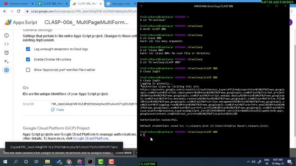Click the Google Cloud Platform (GCP) Project heading
Viewport: 296px width, 166px height.
(x=56, y=128)
